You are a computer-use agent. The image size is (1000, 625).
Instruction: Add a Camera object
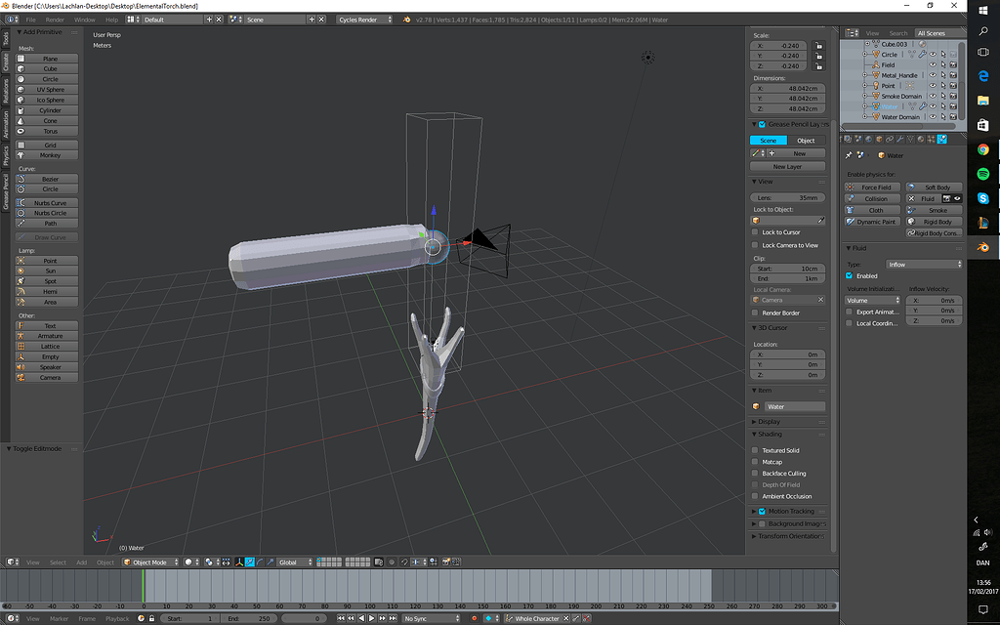tap(47, 377)
